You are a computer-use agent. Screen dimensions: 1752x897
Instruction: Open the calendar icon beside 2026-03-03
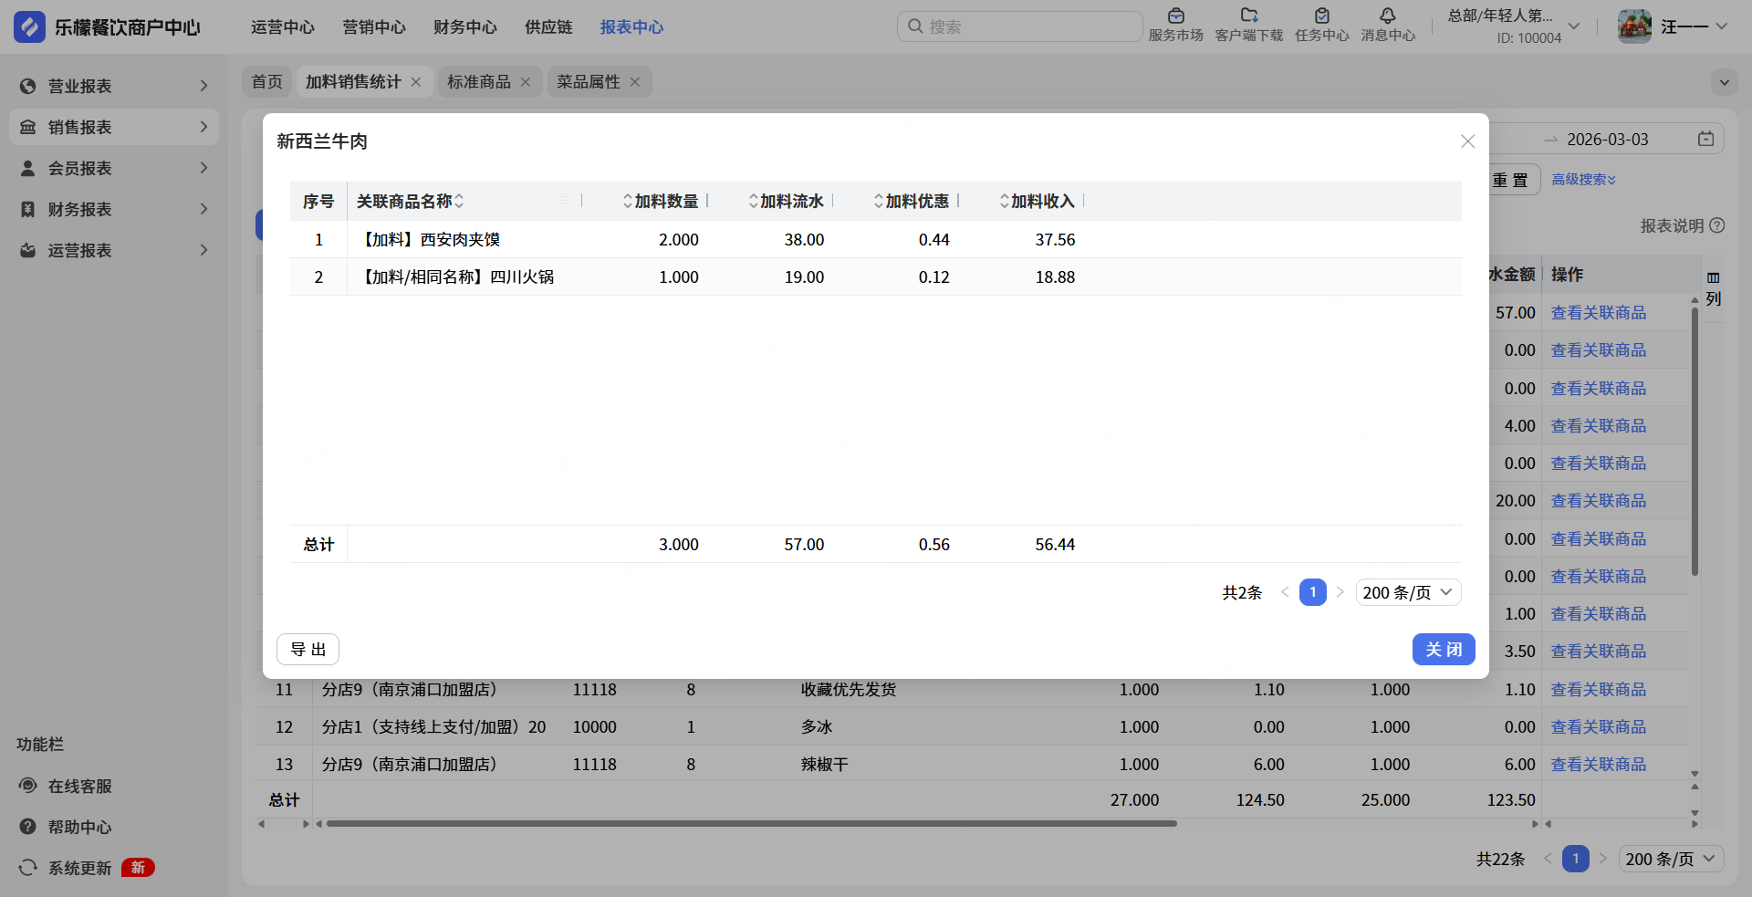coord(1705,139)
